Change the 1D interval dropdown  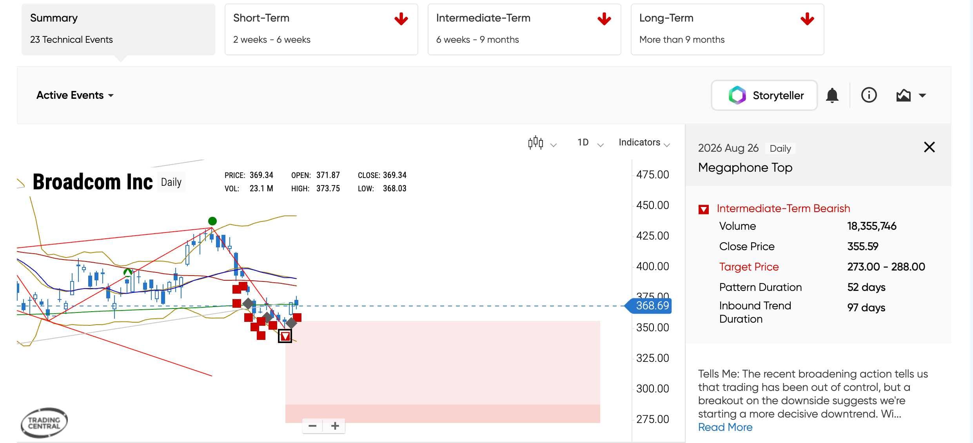pyautogui.click(x=590, y=143)
